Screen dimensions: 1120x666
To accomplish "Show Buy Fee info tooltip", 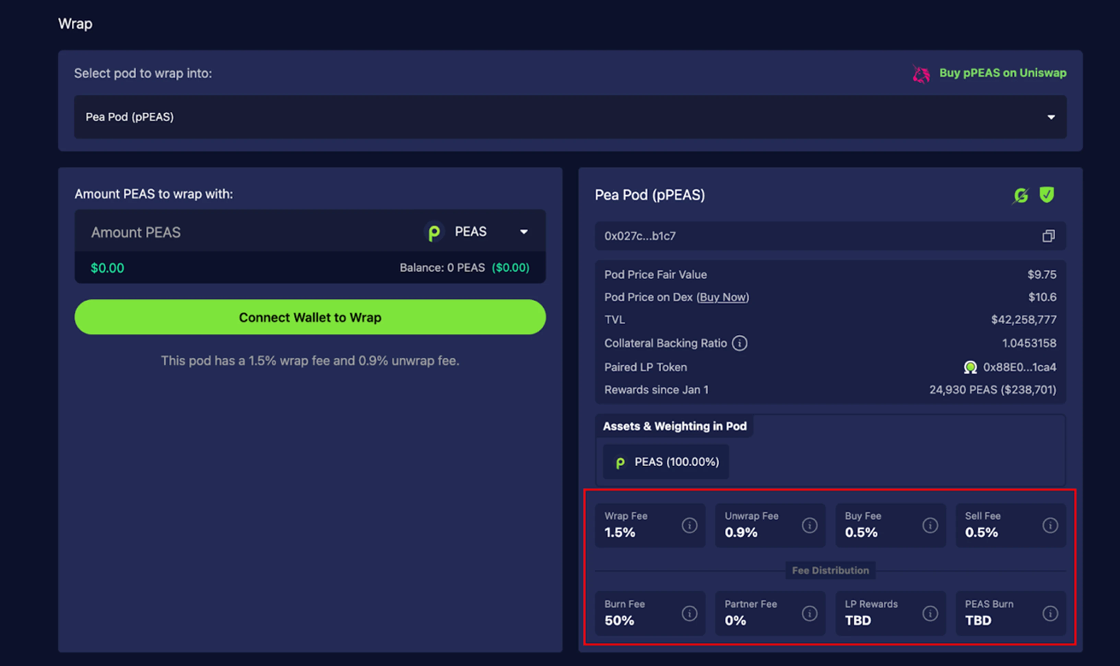I will pos(930,525).
